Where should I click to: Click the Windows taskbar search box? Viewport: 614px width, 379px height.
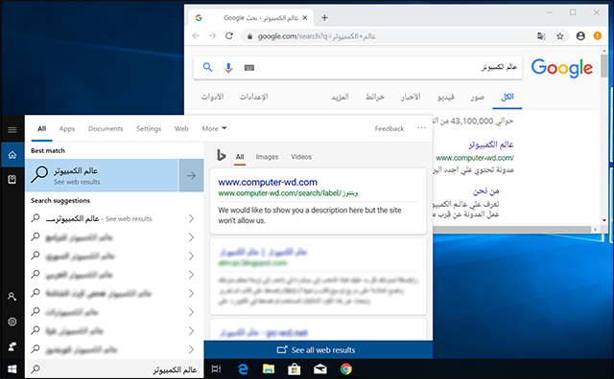click(x=114, y=369)
